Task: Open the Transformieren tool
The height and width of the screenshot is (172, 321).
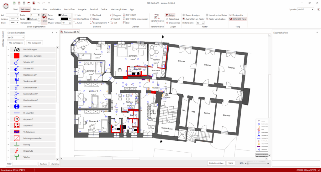Action: point(157,18)
